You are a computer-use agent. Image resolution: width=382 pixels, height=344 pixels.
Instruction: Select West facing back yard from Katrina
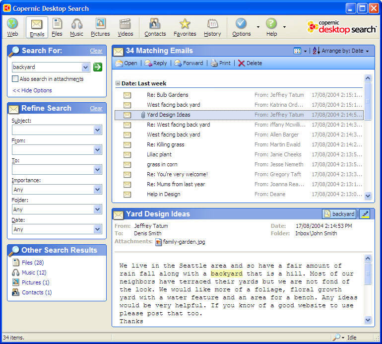pos(239,105)
